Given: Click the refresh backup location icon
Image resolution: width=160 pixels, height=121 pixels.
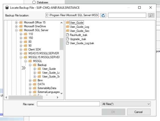Looking at the screenshot, I should pyautogui.click(x=103, y=15).
